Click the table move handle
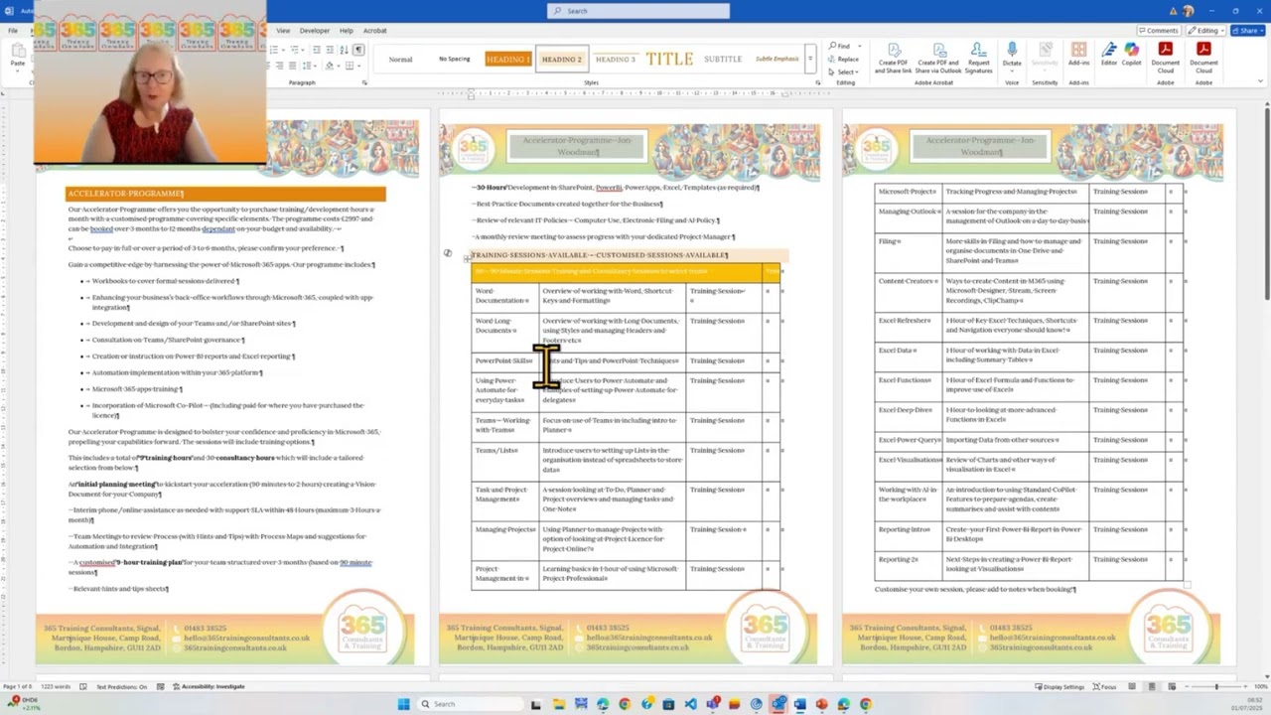 click(x=467, y=258)
